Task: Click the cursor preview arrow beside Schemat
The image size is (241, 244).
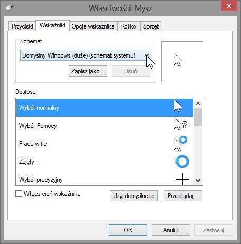Action: pos(178,60)
